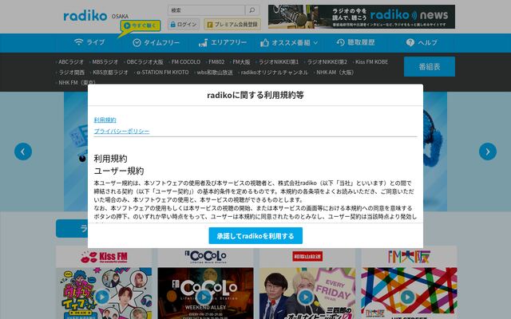Select the FM802 station link
The image size is (511, 319).
point(216,62)
